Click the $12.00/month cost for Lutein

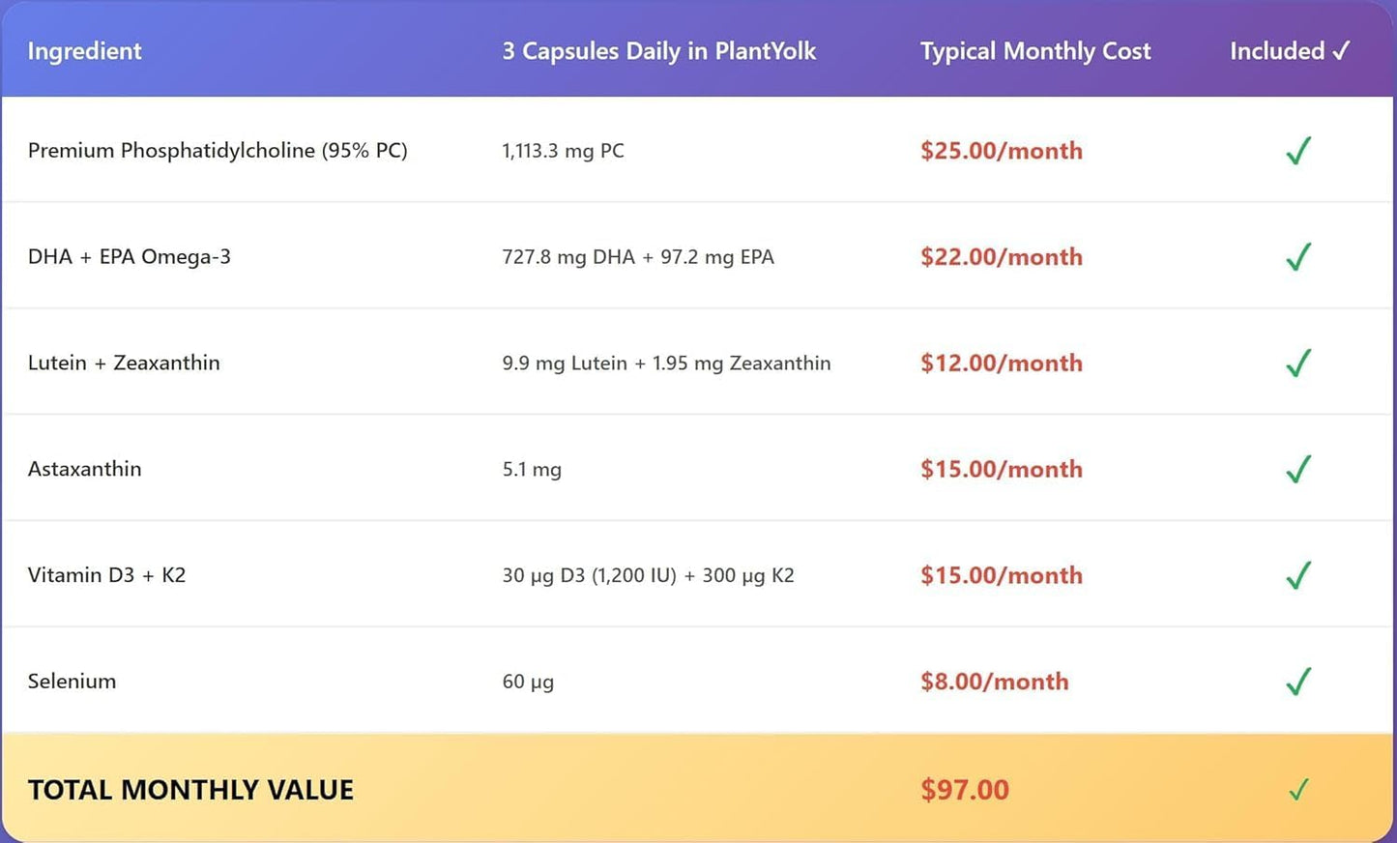1001,363
